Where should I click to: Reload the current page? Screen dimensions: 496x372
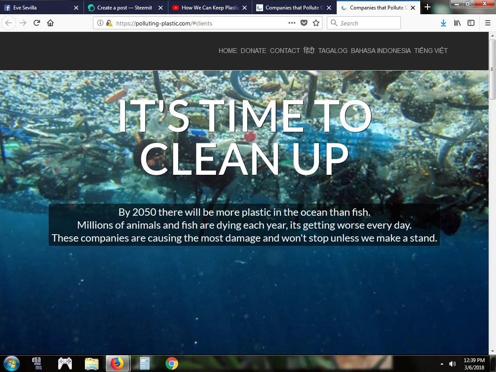click(37, 23)
